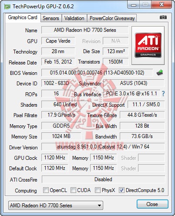Screen dimensions: 175x216
Task: Check the PhysX checkbox
Action: pyautogui.click(x=98, y=190)
